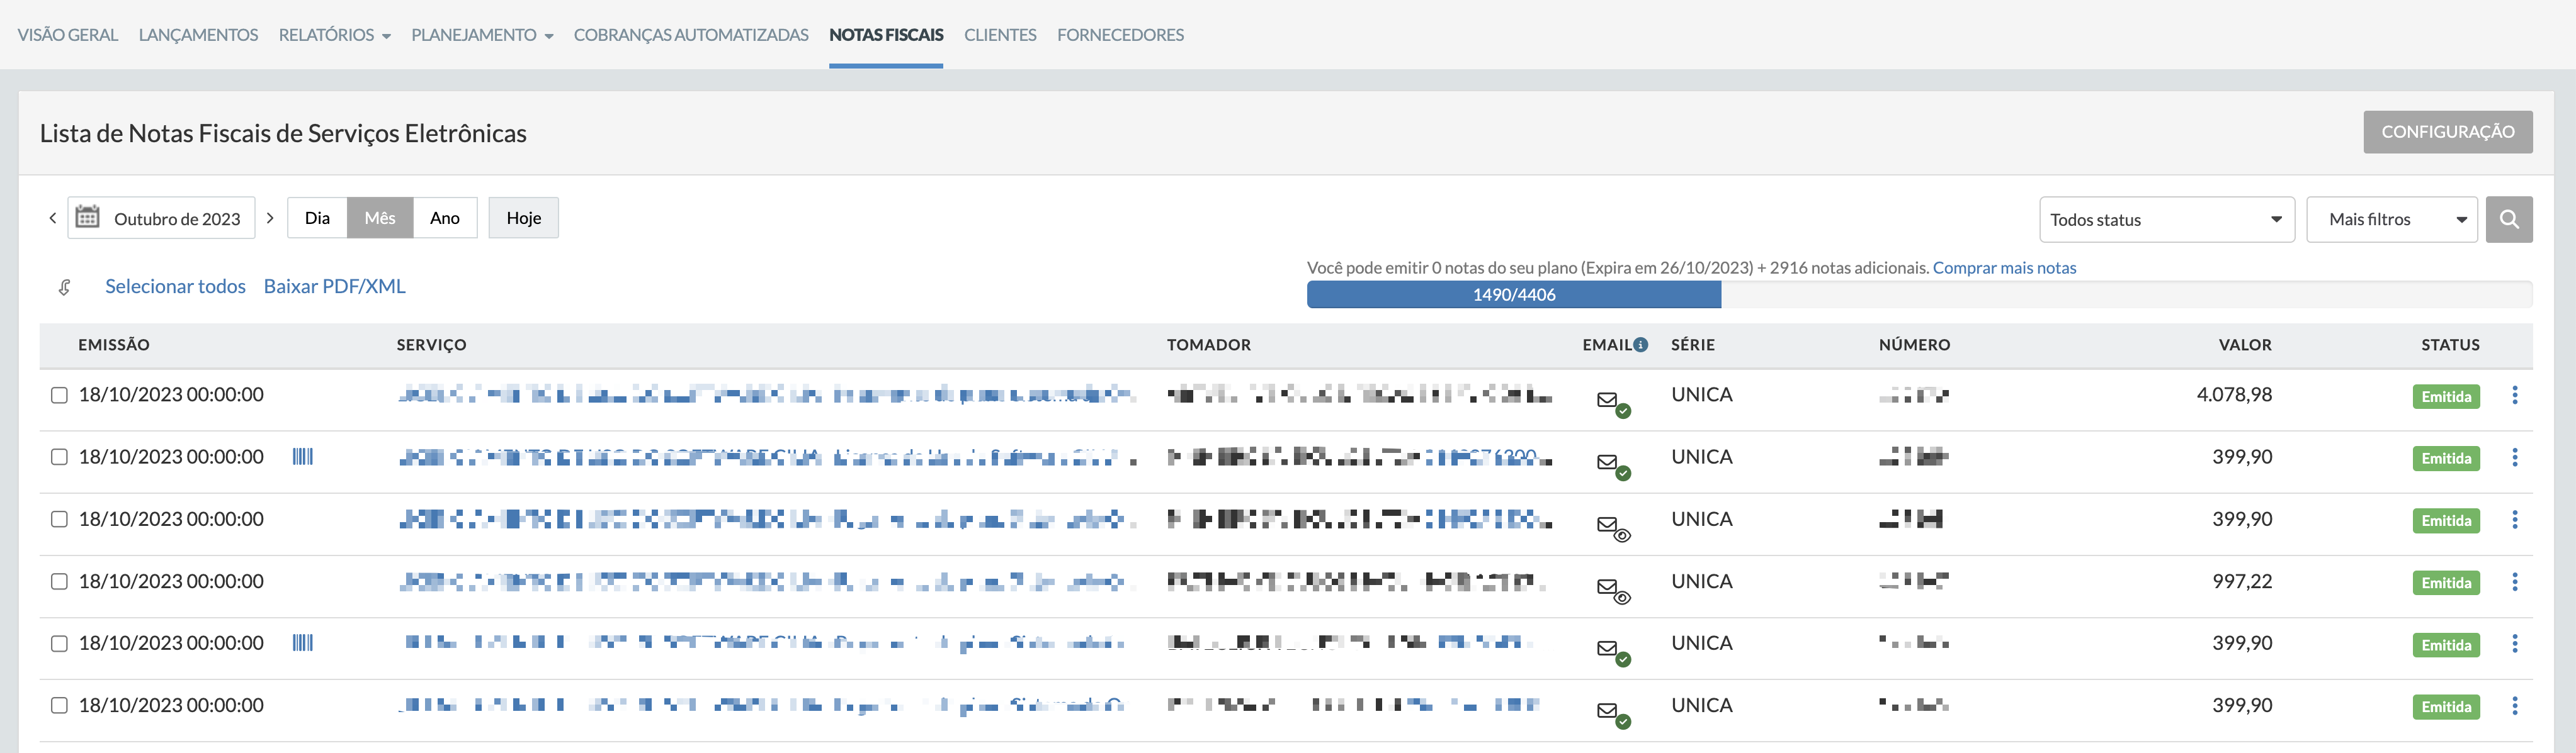Viewport: 2576px width, 753px height.
Task: Go to next month arrow
Action: (270, 218)
